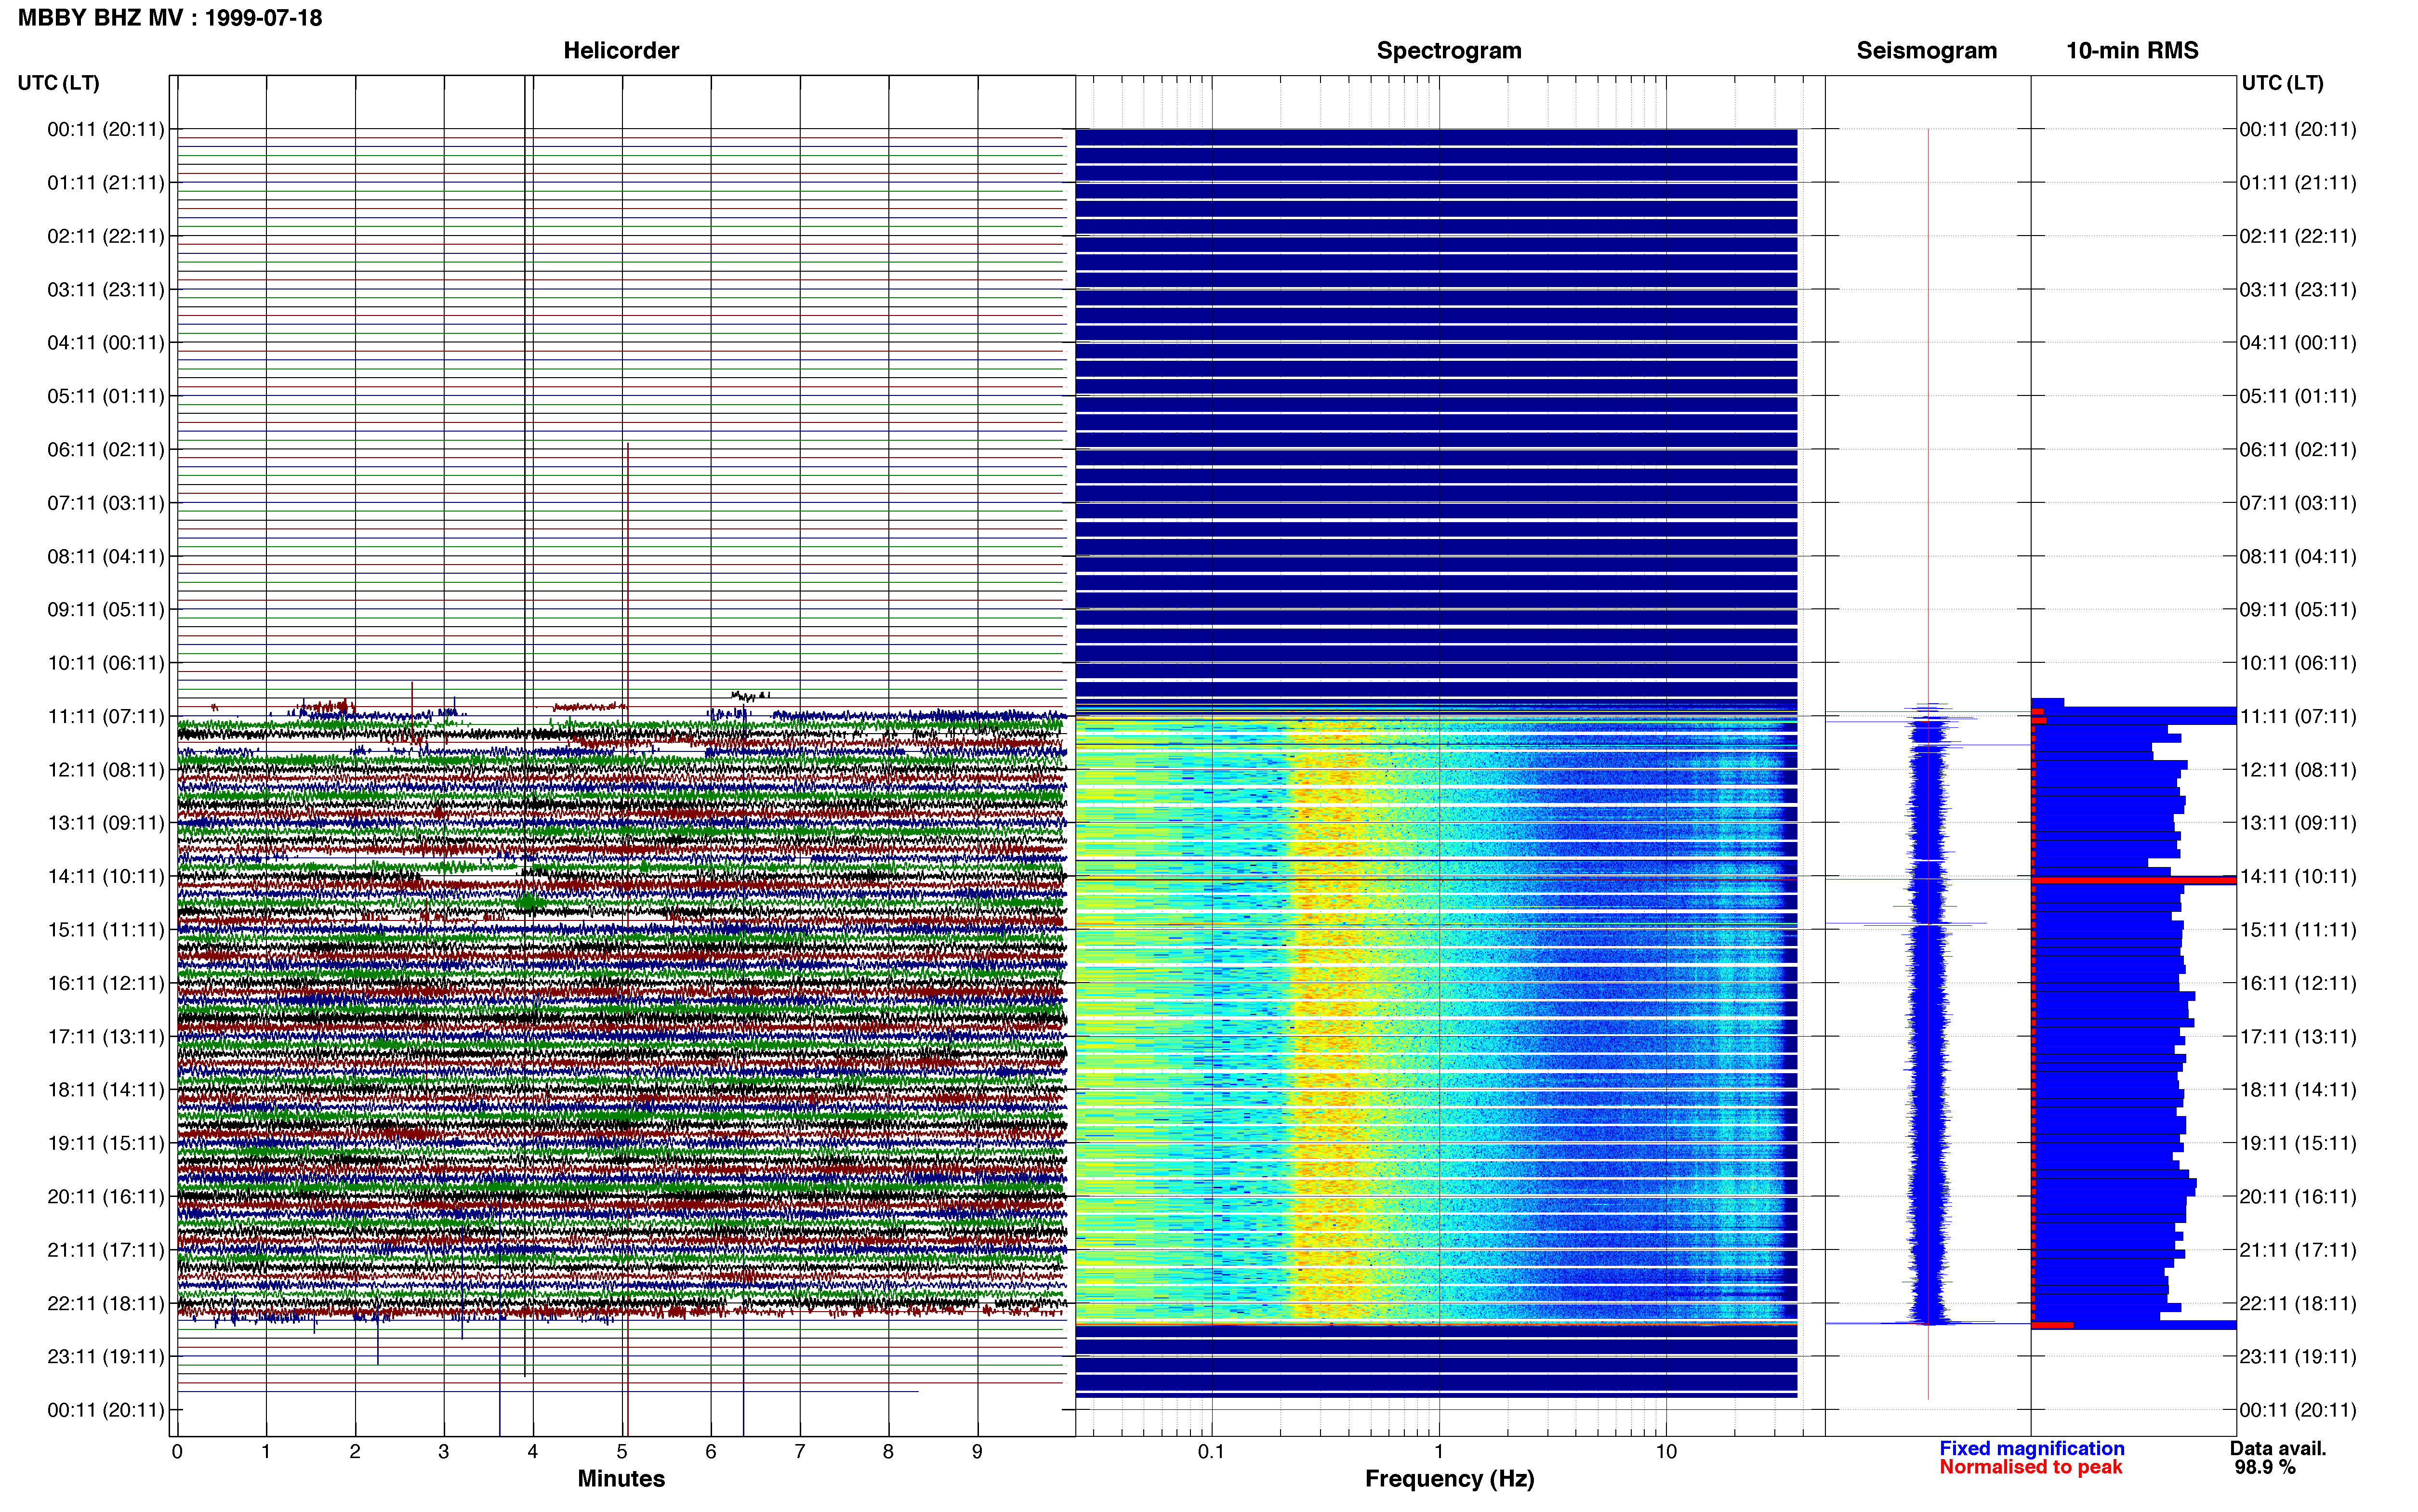Select the 'Helicorder' panel heading
The width and height of the screenshot is (2418, 1512).
[x=621, y=50]
